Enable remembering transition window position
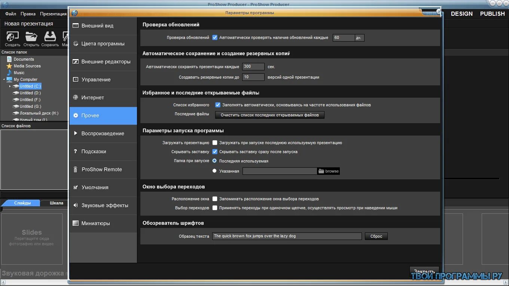 [x=215, y=199]
